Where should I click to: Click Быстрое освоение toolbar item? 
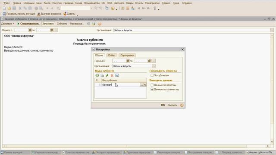click(x=49, y=14)
